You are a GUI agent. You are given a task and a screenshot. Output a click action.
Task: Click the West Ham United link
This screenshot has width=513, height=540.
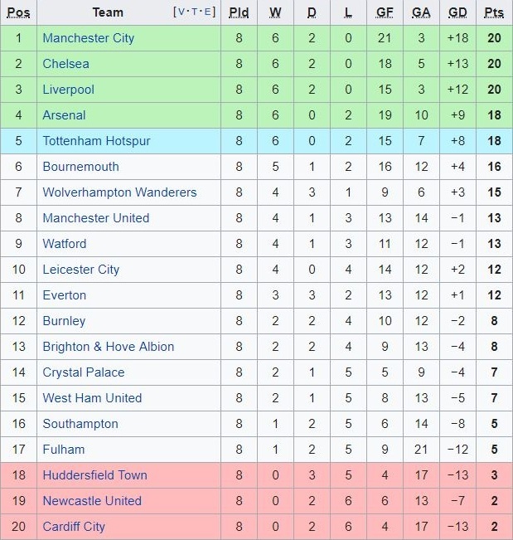[92, 398]
